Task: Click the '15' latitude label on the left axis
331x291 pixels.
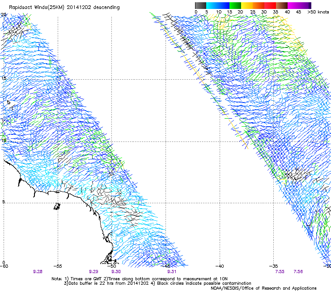Action: tap(4, 78)
